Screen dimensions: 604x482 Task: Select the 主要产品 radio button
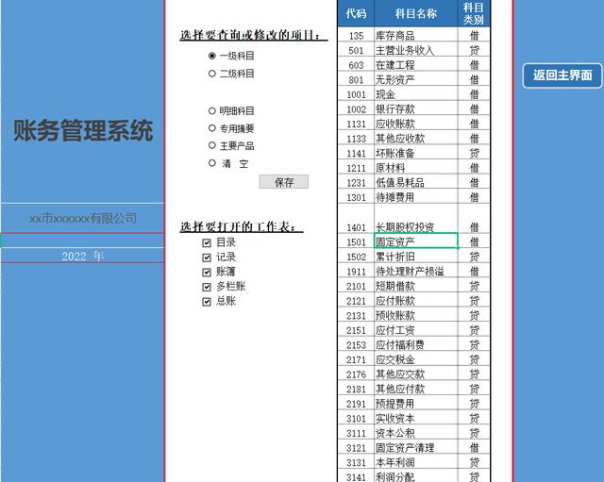click(x=211, y=145)
